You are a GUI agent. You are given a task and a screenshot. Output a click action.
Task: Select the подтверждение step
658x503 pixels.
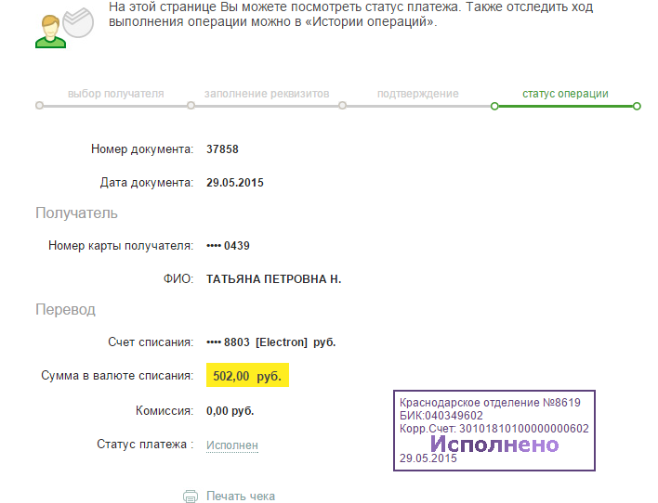[x=418, y=94]
